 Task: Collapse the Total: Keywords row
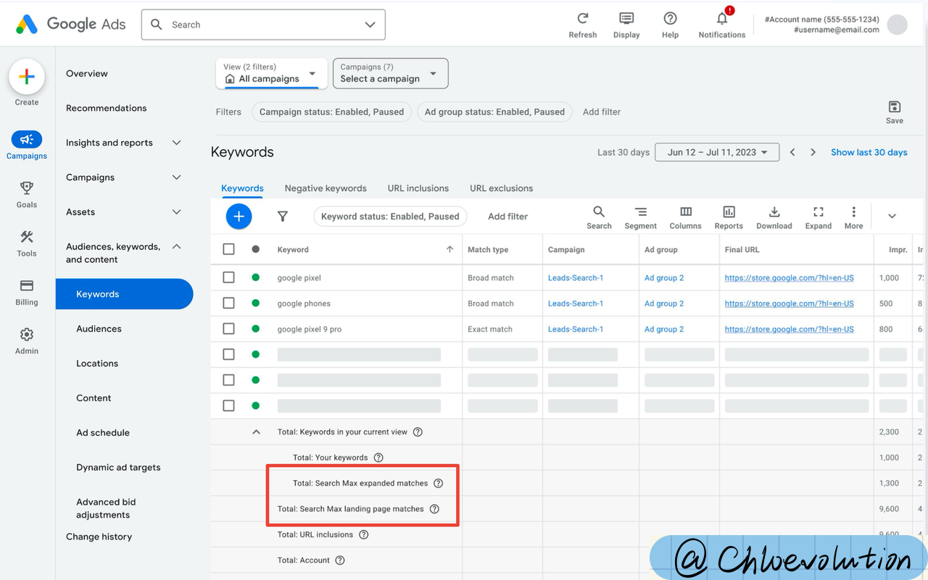[255, 432]
